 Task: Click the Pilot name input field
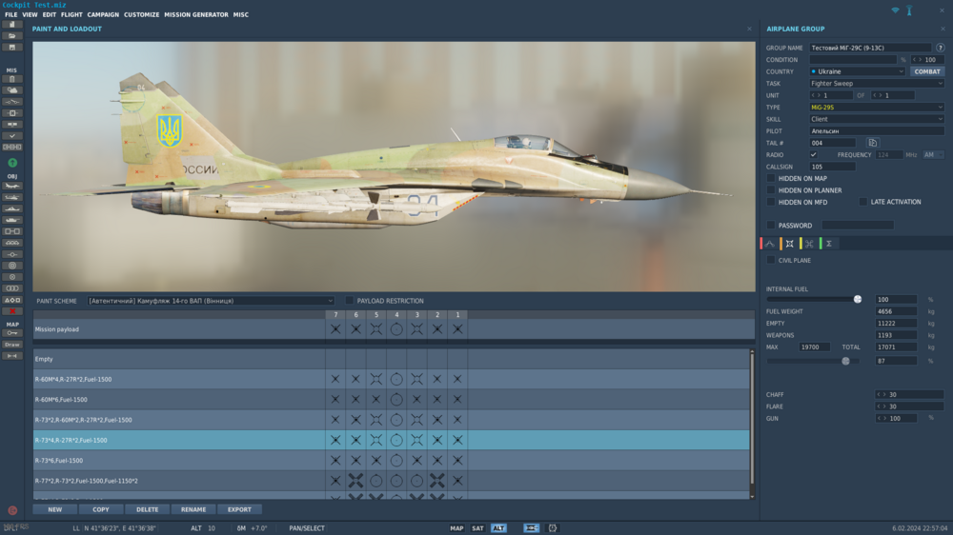877,131
